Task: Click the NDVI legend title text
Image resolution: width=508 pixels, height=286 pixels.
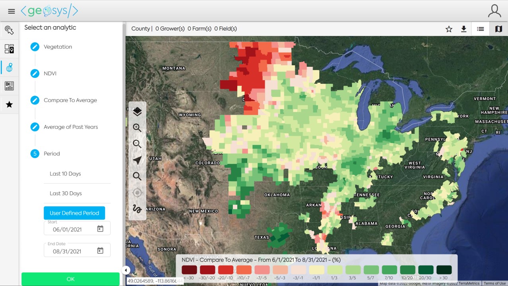Action: (x=261, y=260)
